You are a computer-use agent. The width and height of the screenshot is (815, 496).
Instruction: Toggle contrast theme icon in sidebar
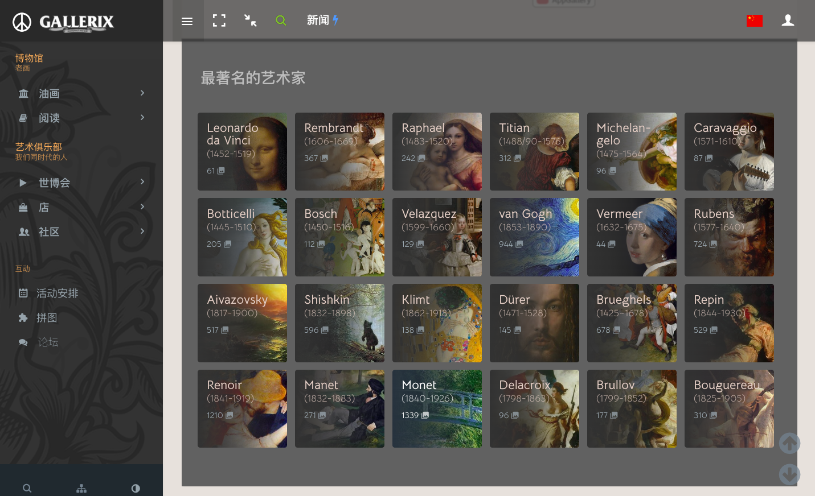pyautogui.click(x=136, y=489)
